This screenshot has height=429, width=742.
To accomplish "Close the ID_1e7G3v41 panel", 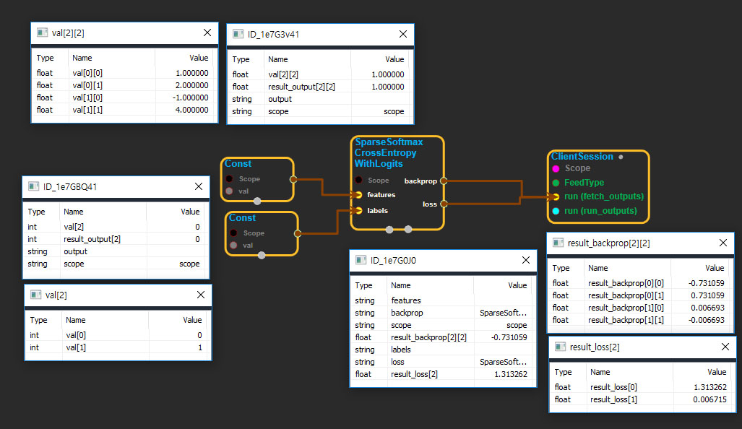I will tap(403, 34).
